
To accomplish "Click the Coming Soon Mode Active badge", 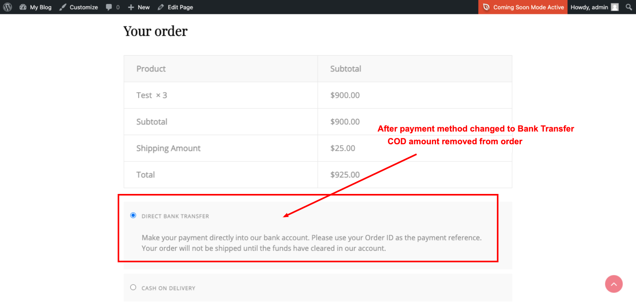I will click(523, 7).
